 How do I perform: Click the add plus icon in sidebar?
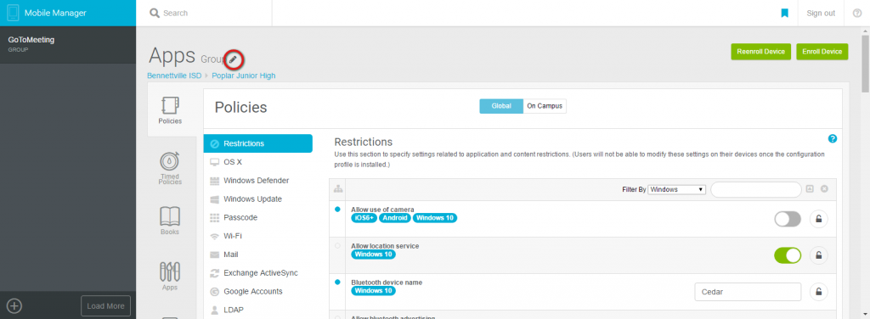tap(14, 305)
